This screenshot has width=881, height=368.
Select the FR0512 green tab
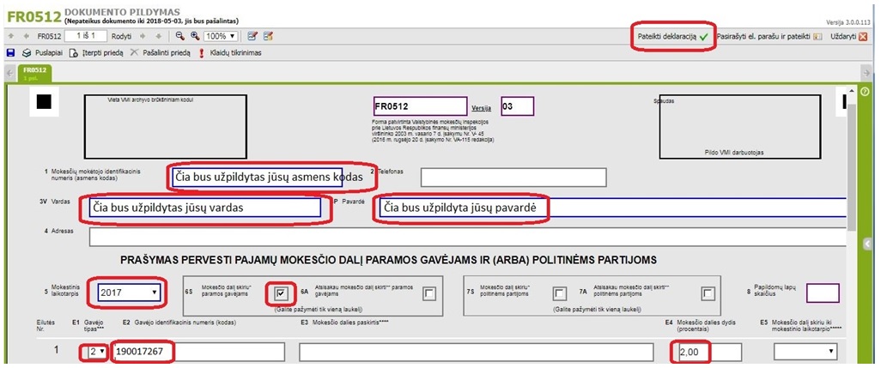pyautogui.click(x=35, y=74)
